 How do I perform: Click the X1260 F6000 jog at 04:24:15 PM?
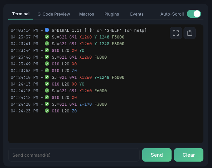79,91
